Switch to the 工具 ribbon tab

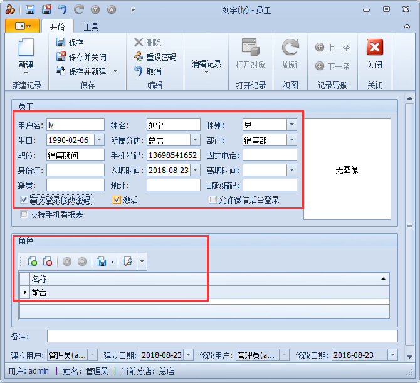click(x=91, y=27)
